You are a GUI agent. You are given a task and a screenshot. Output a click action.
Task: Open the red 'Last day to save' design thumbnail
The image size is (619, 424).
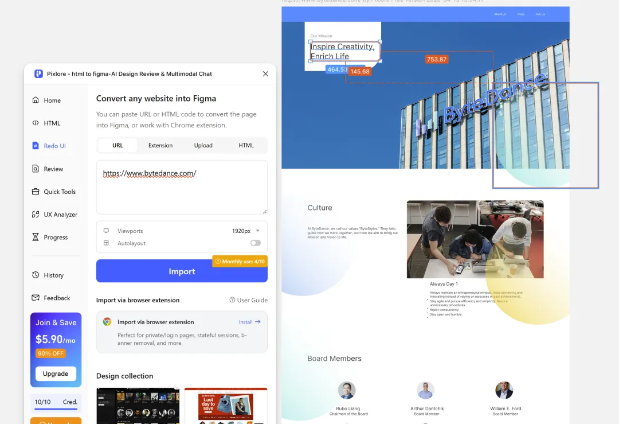[x=226, y=406]
